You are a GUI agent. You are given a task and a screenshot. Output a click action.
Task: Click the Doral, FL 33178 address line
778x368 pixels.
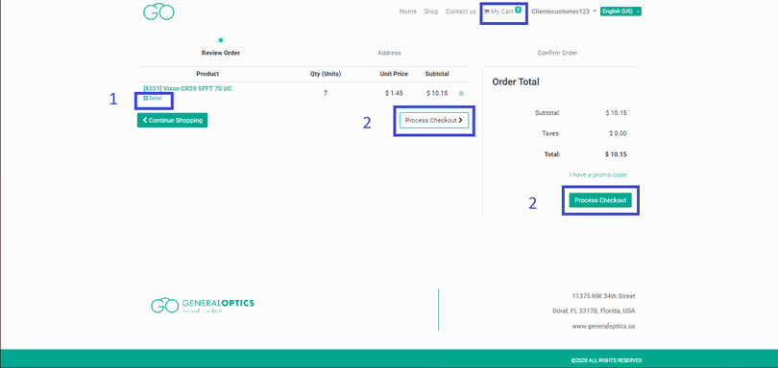(x=594, y=311)
